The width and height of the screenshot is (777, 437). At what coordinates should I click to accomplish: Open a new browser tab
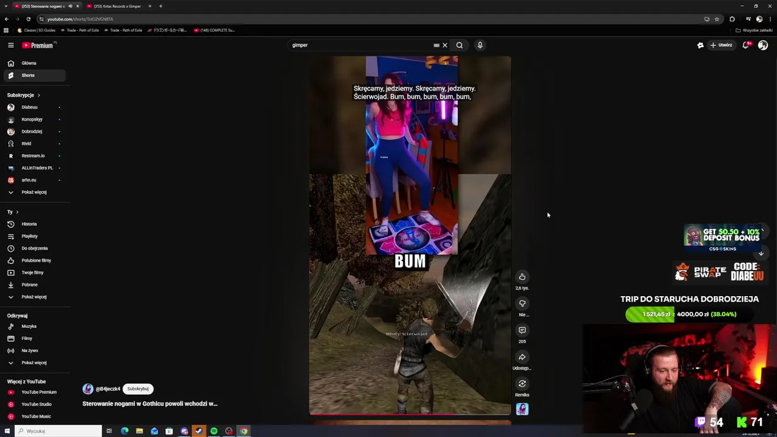pyautogui.click(x=160, y=6)
